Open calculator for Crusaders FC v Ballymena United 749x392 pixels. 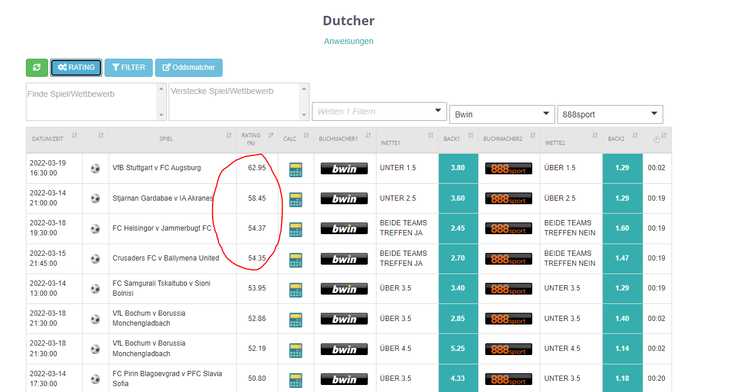tap(295, 260)
